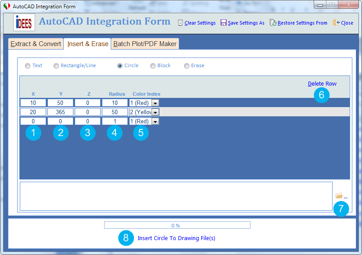The image size is (362, 255).
Task: Select the Block radio button
Action: click(153, 66)
